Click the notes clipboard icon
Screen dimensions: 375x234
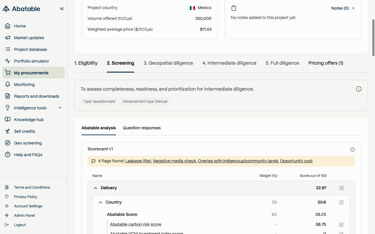pyautogui.click(x=234, y=8)
